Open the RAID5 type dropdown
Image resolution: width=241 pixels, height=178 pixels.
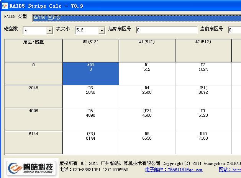(136, 18)
